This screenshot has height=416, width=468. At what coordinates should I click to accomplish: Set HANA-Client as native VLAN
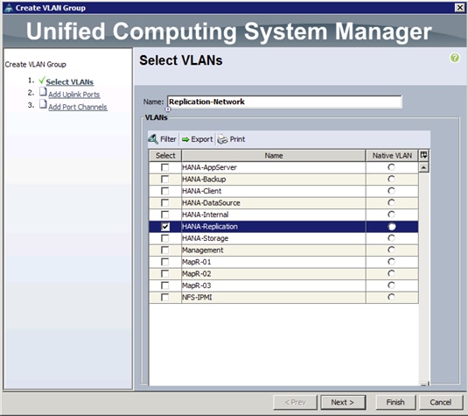(x=391, y=191)
